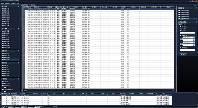
Task: Open the start date dropdown under 报警时间
Action: point(194,38)
